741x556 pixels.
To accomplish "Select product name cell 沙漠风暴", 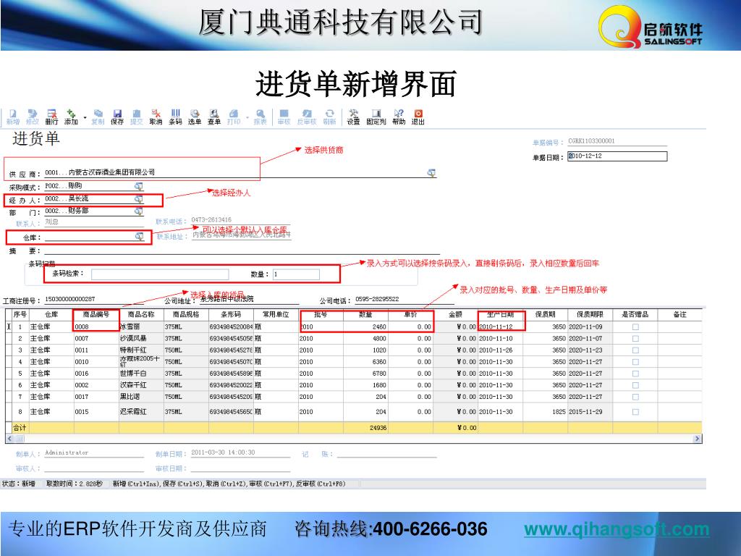I will click(141, 339).
